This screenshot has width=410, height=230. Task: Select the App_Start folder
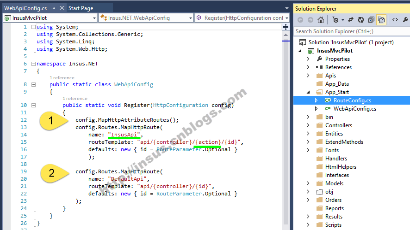click(337, 92)
